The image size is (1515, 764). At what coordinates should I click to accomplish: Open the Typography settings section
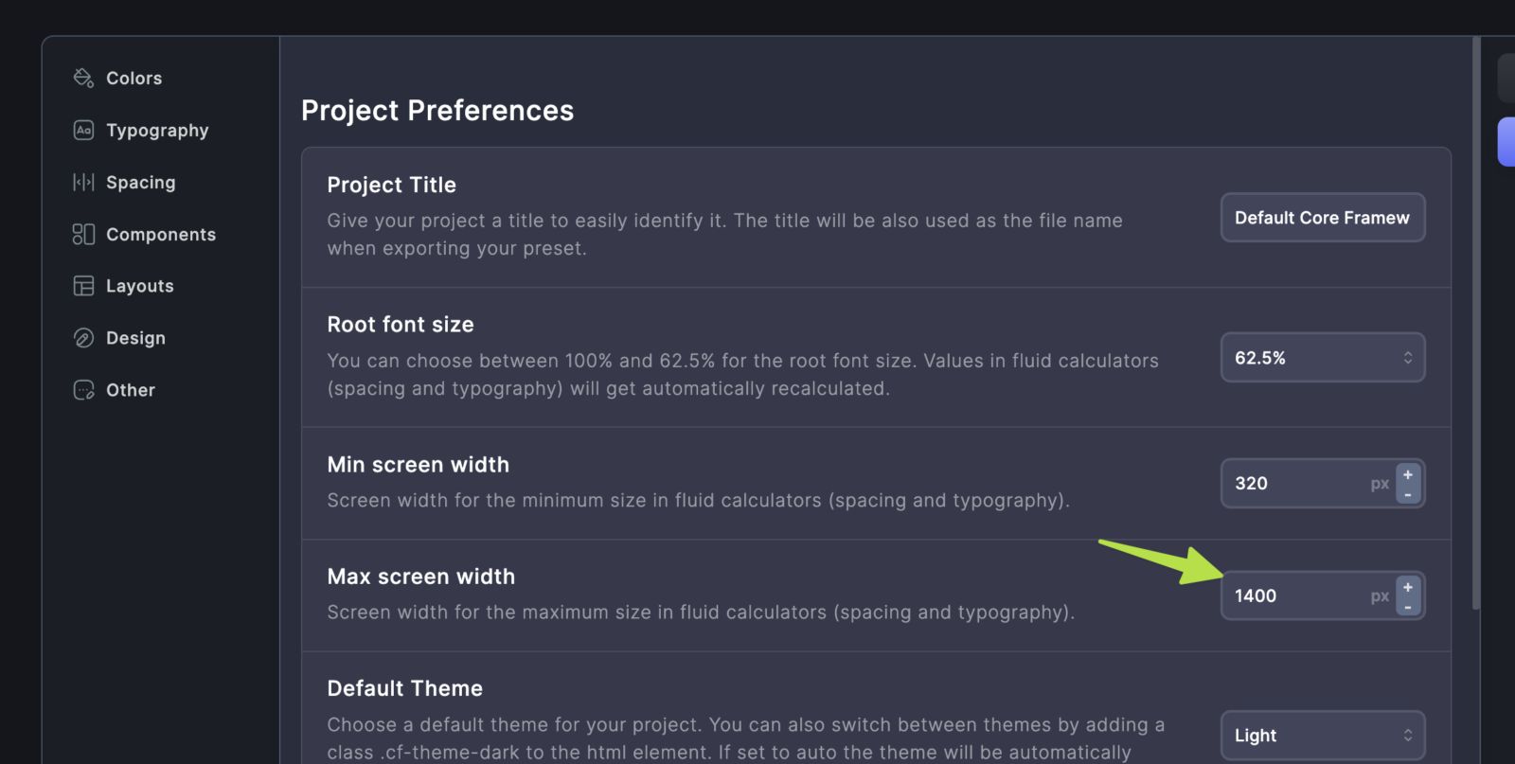(157, 130)
